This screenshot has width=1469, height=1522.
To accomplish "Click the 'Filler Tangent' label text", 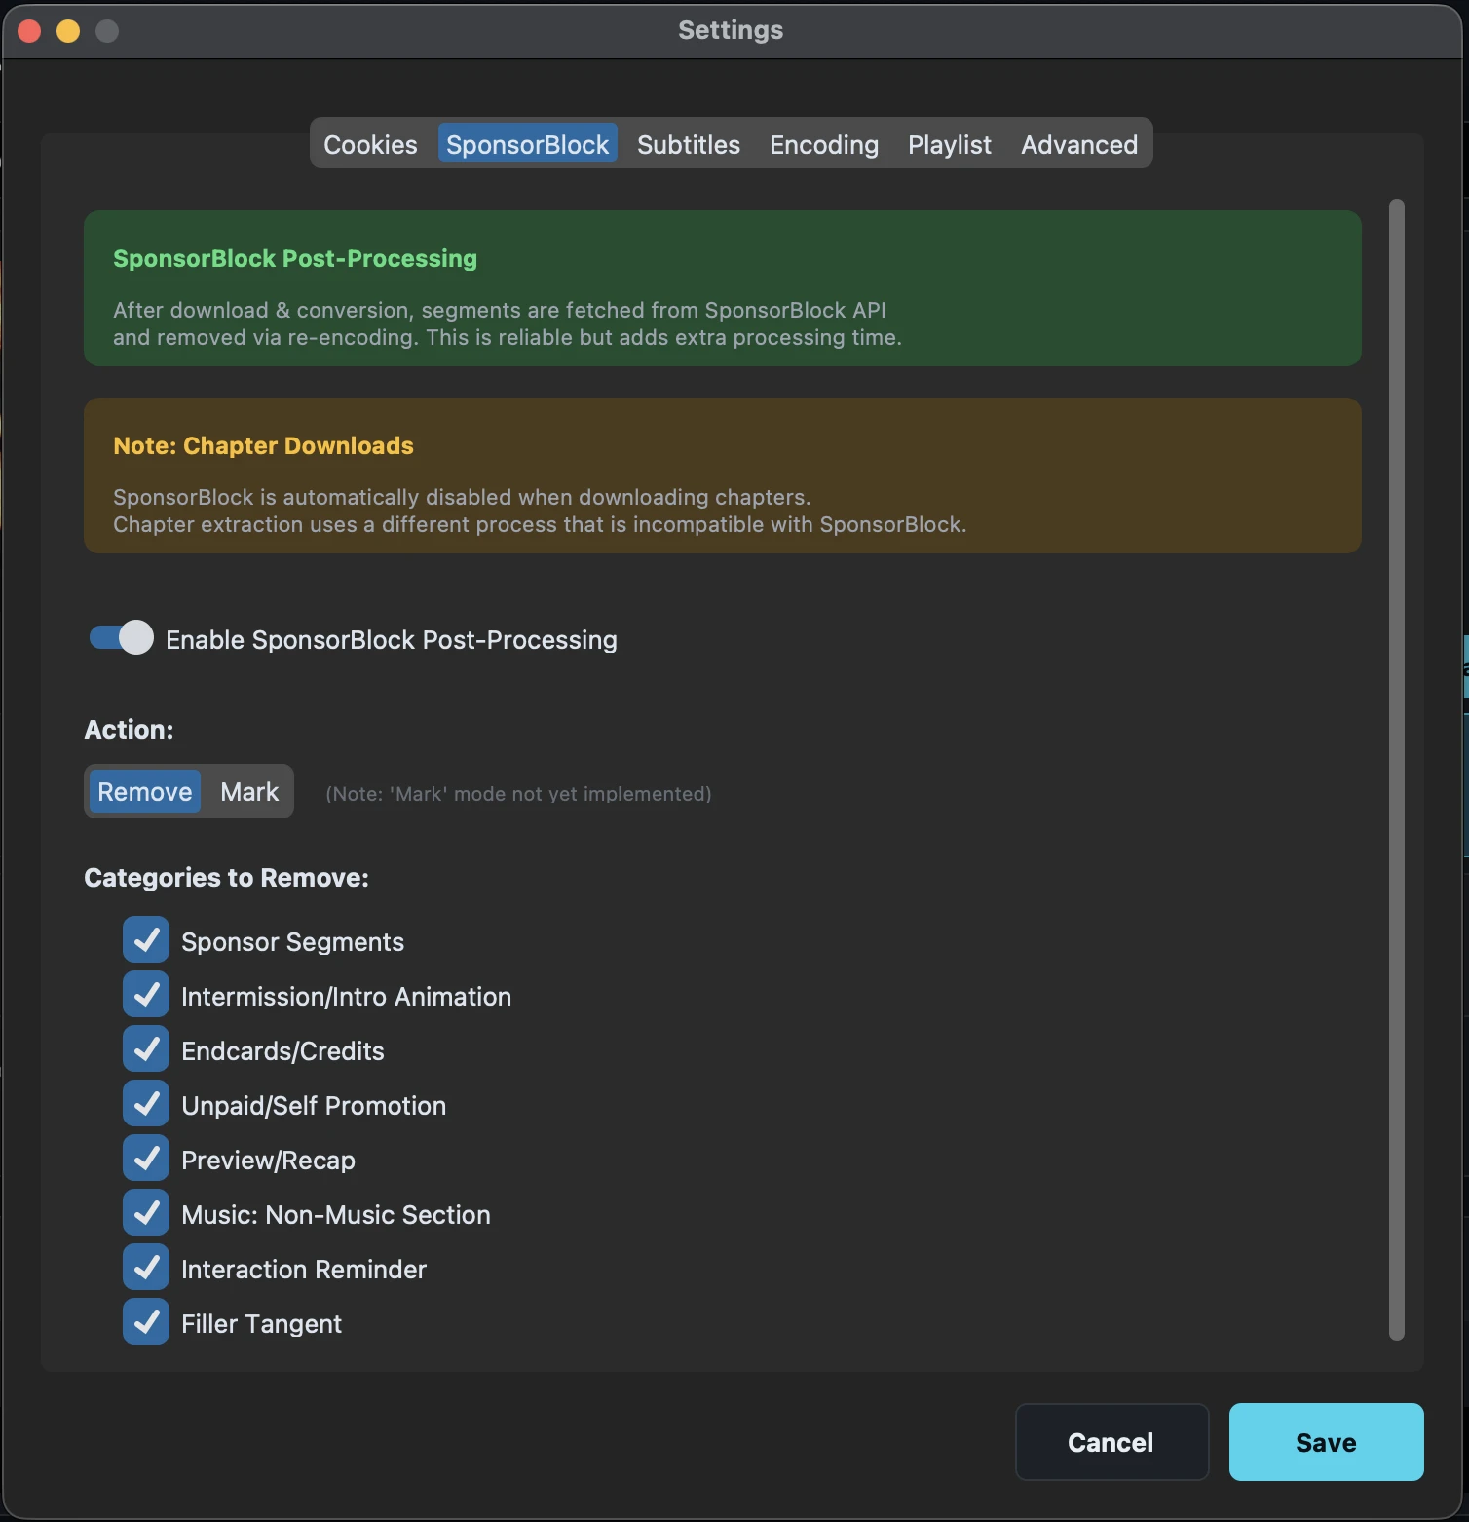I will [261, 1324].
